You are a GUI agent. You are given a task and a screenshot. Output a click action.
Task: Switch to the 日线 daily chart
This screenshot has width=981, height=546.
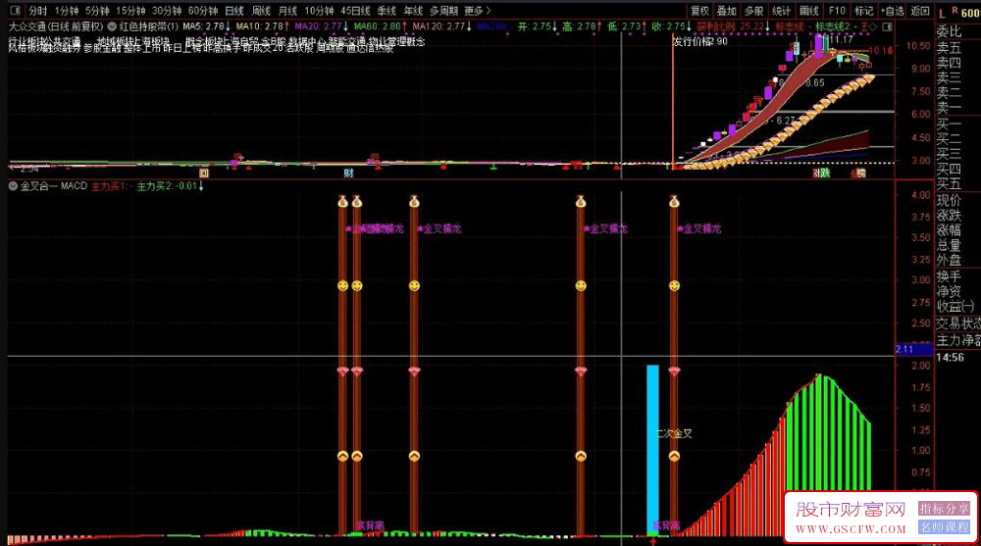[x=234, y=11]
